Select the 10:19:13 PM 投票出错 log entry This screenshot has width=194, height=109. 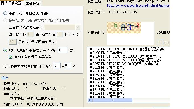[x=106, y=90]
